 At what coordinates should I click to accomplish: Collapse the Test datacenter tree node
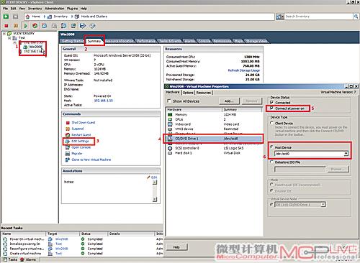(x=9, y=38)
